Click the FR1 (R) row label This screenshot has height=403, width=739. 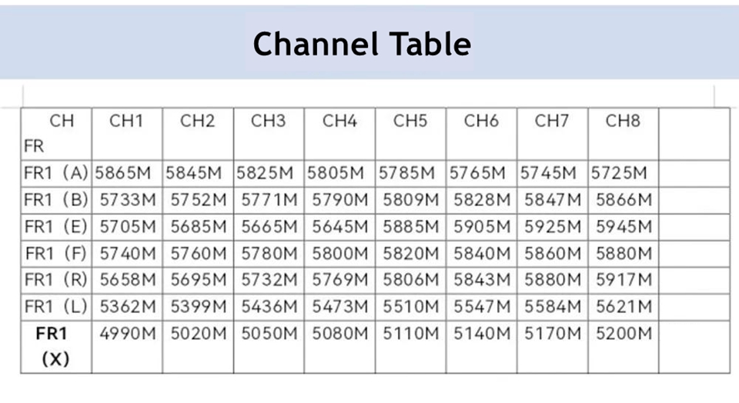(x=57, y=280)
